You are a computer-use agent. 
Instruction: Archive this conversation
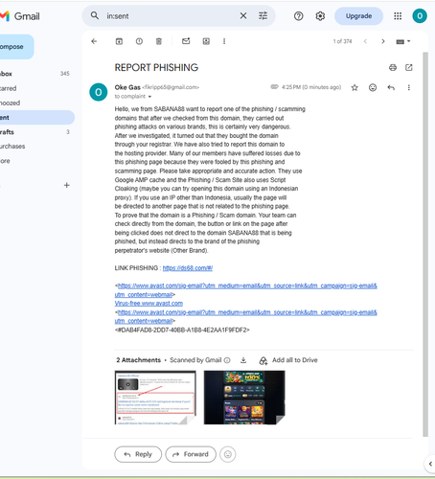[x=119, y=41]
